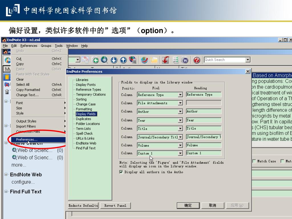Click the n1.enl library window icon
292x219 pixels.
5,52
